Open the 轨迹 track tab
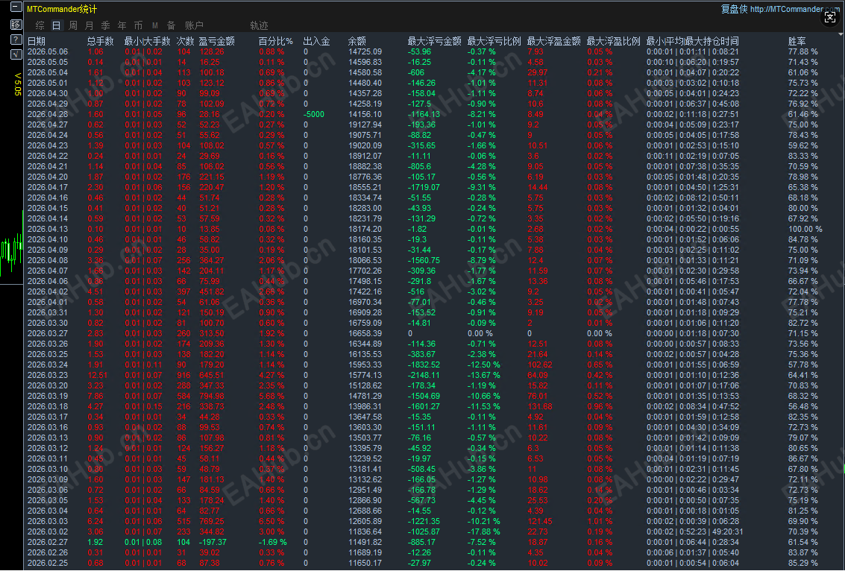Screen dimensions: 845x571 pos(260,25)
